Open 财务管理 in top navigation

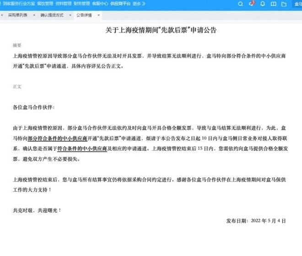pyautogui.click(x=81, y=4)
